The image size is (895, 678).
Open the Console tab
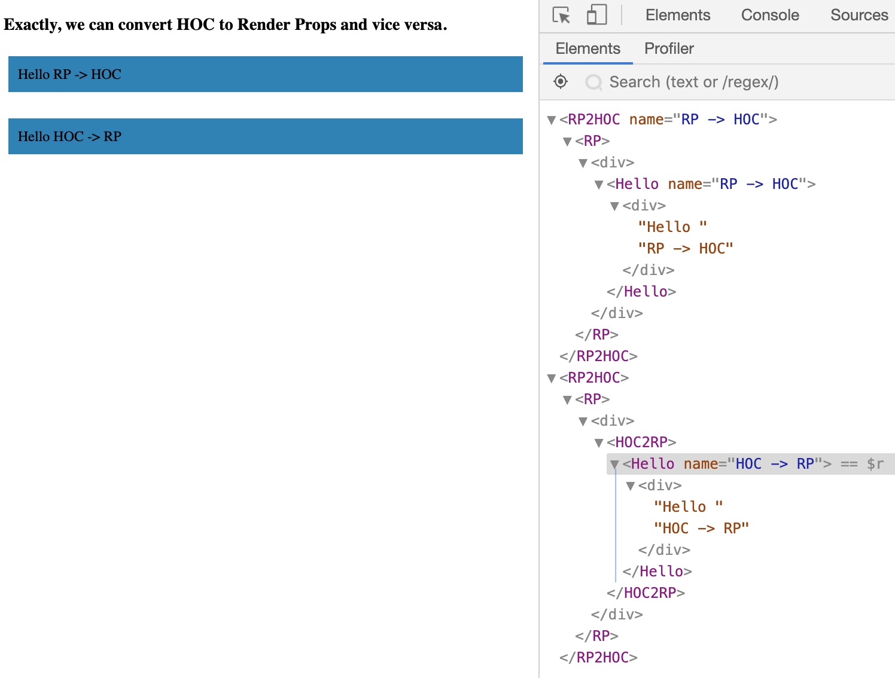click(769, 15)
